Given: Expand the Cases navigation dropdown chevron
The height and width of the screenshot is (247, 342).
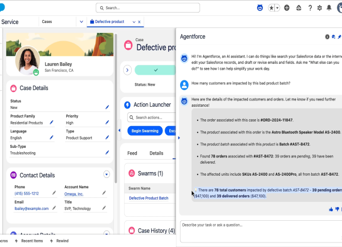Looking at the screenshot, I should tap(82, 22).
